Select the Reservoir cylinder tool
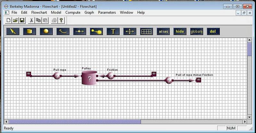The width and height of the screenshot is (256, 133). (29, 31)
